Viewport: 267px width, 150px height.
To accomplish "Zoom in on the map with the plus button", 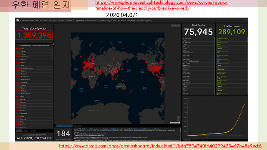I will [x=179, y=117].
